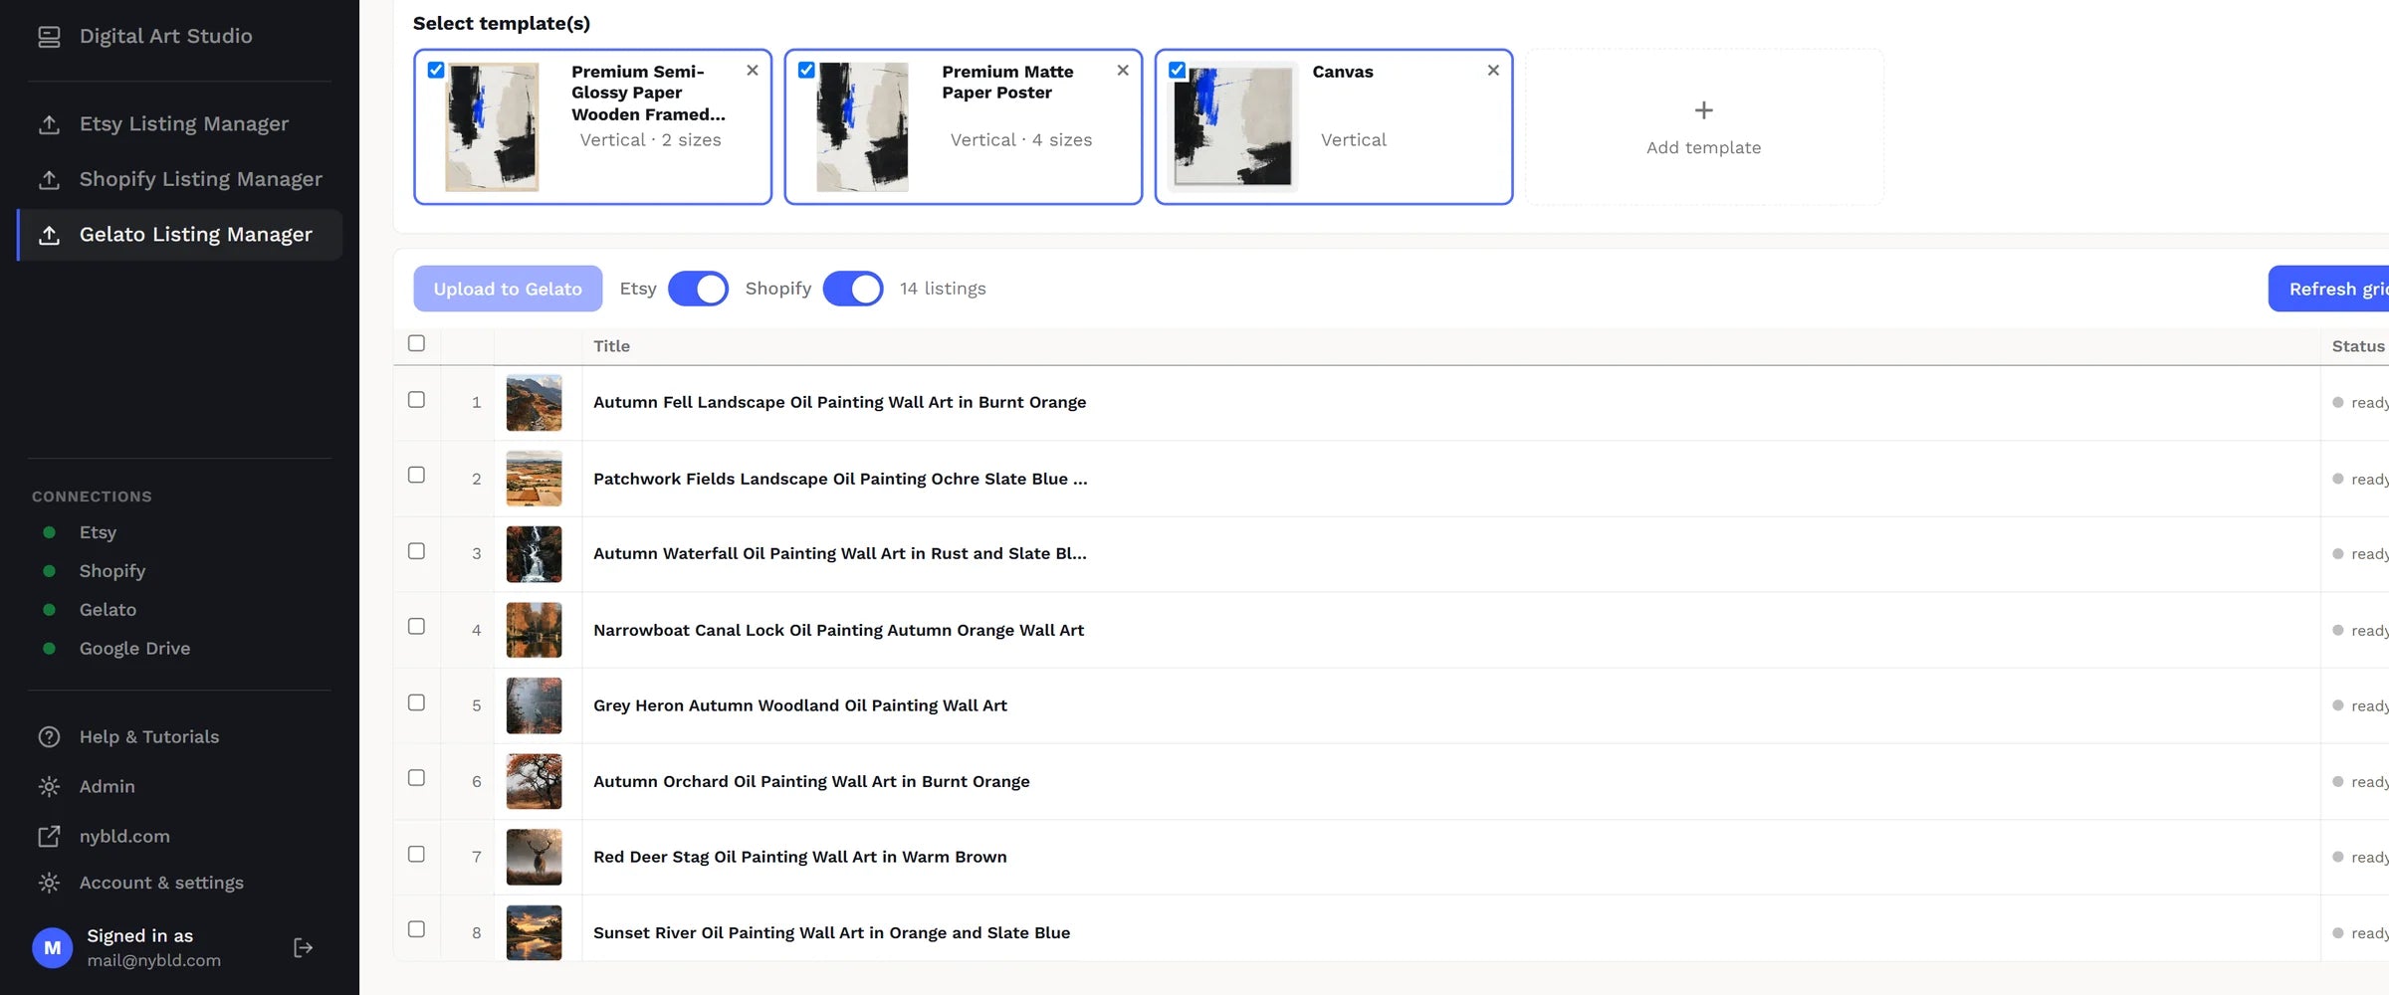
Task: Click the Status column header
Action: tap(2358, 346)
